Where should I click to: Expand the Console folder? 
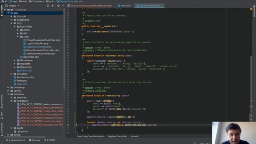(x=12, y=16)
